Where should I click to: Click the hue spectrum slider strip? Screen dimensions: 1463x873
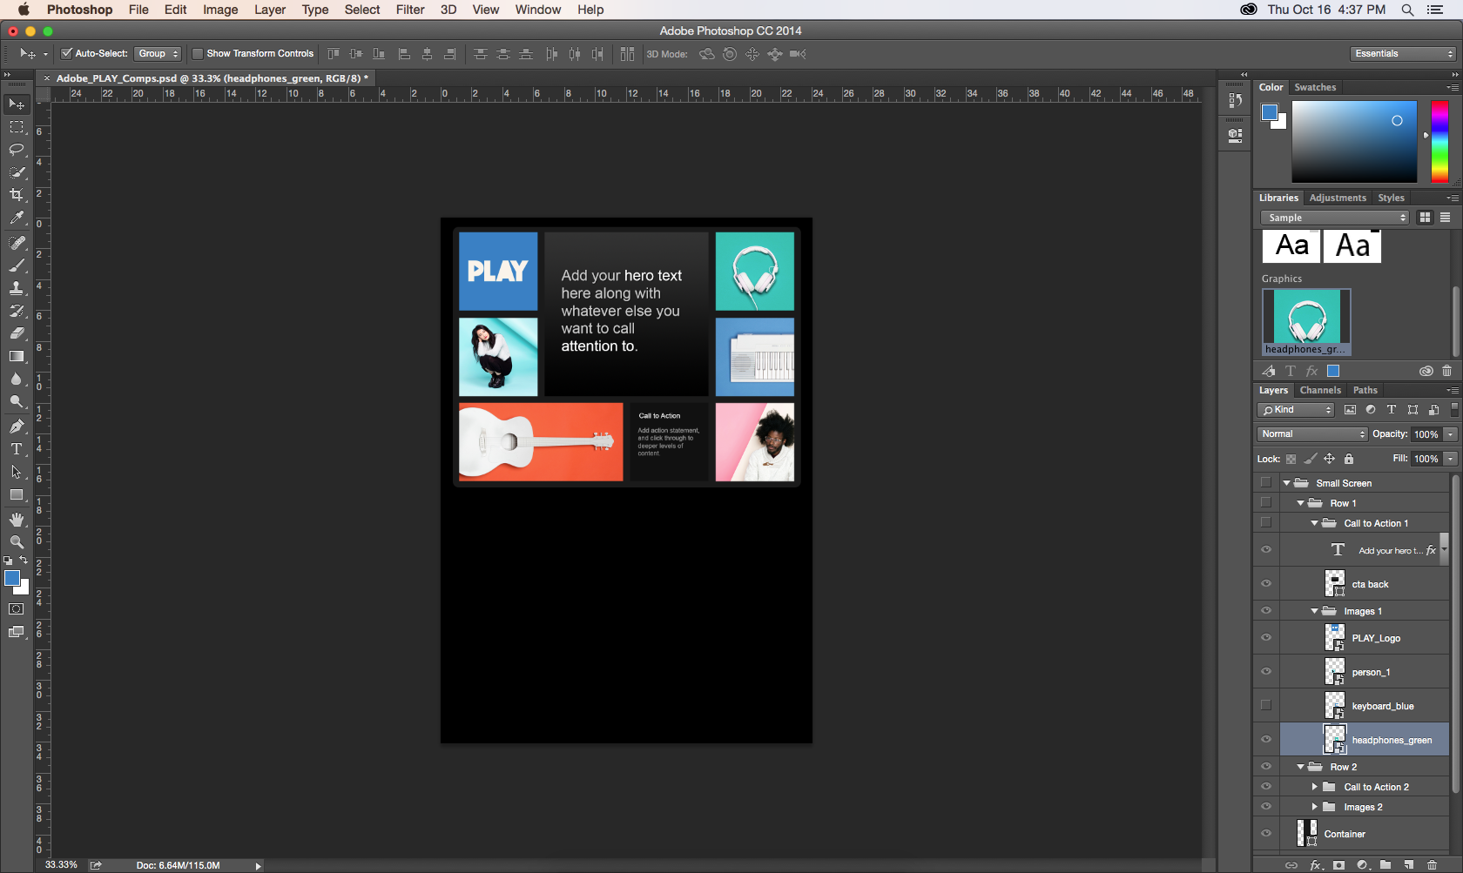(1439, 141)
